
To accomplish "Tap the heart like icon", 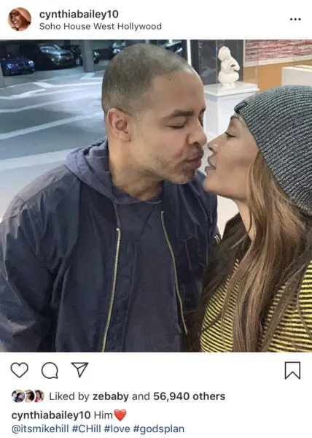I will point(19,370).
